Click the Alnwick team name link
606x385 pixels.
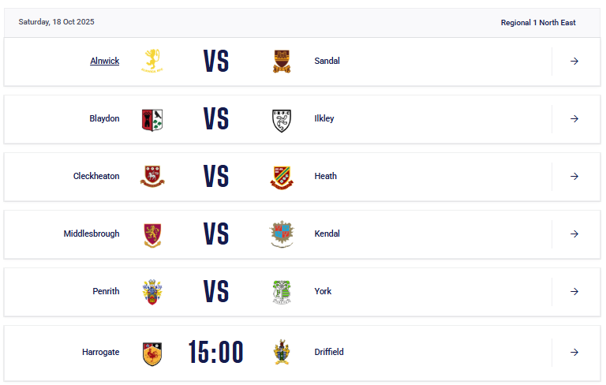pyautogui.click(x=105, y=61)
